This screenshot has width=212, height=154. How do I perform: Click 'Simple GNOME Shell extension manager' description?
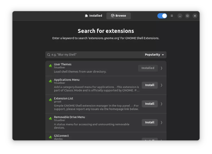tap(96, 107)
